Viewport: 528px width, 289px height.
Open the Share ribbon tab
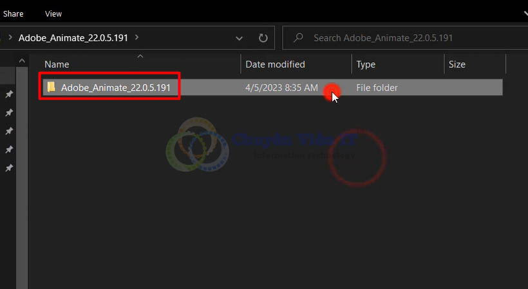pyautogui.click(x=13, y=13)
